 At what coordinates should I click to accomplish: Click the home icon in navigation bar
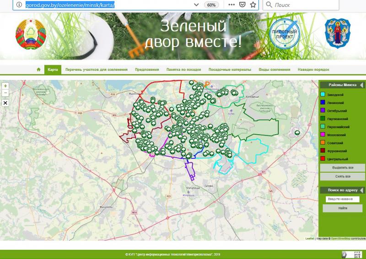coord(39,70)
